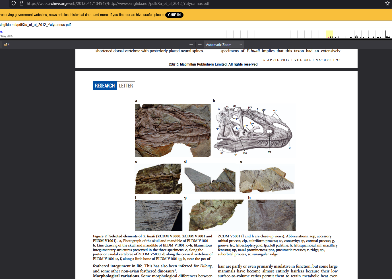Screen dimensions: 392x279
Task: Click limb bone photo panel e
Action: pyautogui.click(x=267, y=180)
